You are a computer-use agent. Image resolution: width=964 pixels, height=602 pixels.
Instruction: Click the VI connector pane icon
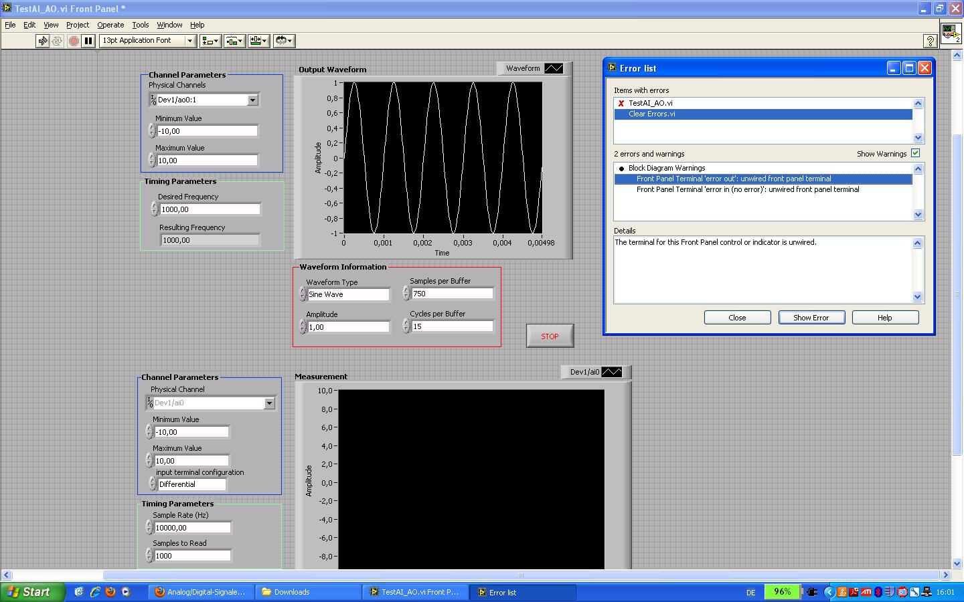[x=951, y=33]
